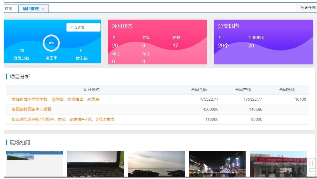The image size is (317, 179).
Task: Click the 83000 contract output cell
Action: (x=256, y=119)
